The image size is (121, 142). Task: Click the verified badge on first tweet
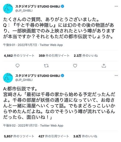coord(63,6)
